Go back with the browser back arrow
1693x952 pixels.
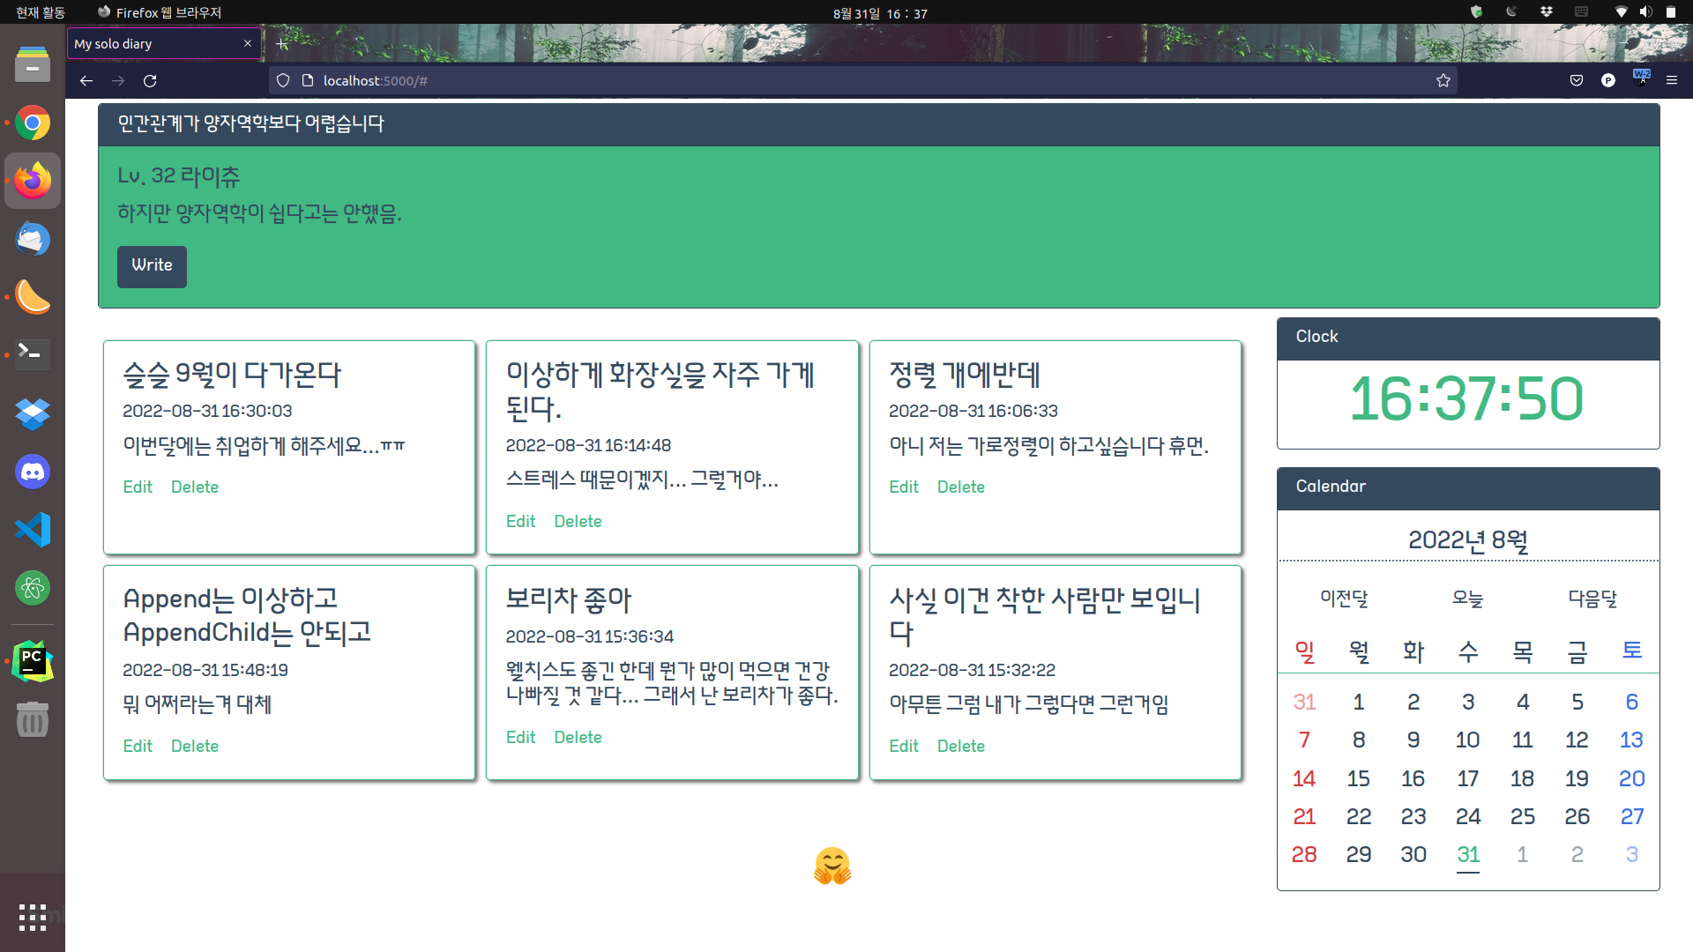[86, 81]
